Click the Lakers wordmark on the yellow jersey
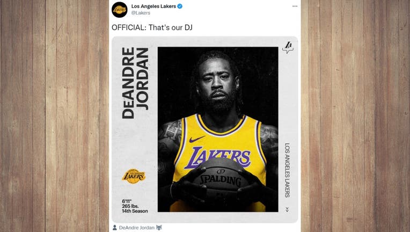The image size is (410, 232). tap(217, 157)
